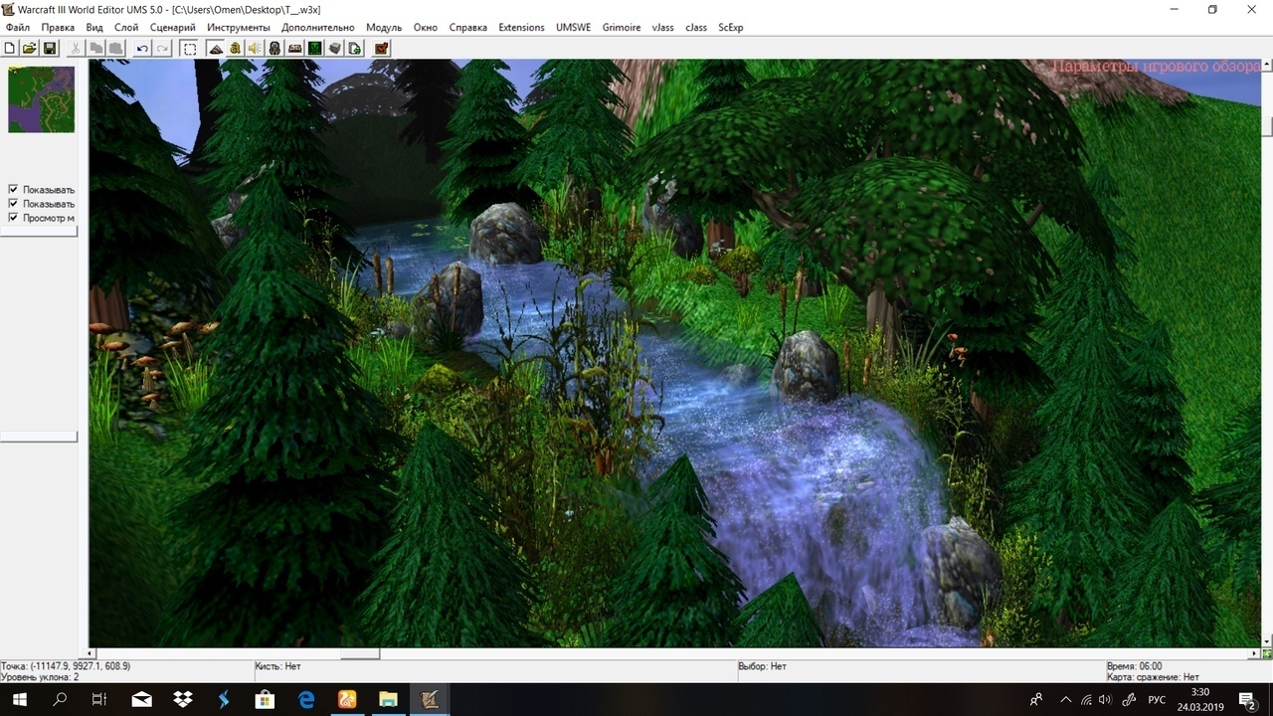Click the horizontal scrollbar thumb below the viewport
The height and width of the screenshot is (716, 1273).
(x=360, y=653)
